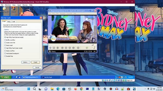Click the Right Ctrl host key indicator
Viewport: 163px width, 91px height.
[130, 80]
